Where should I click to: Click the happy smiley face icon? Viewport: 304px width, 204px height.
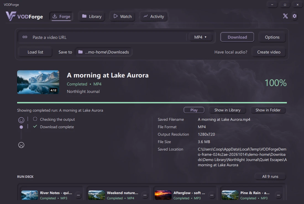click(21, 120)
